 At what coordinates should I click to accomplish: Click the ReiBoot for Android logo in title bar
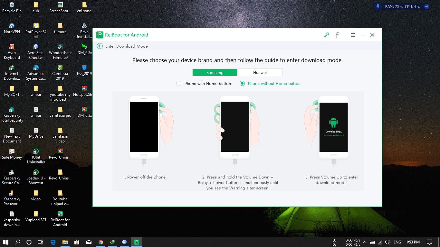pyautogui.click(x=100, y=35)
